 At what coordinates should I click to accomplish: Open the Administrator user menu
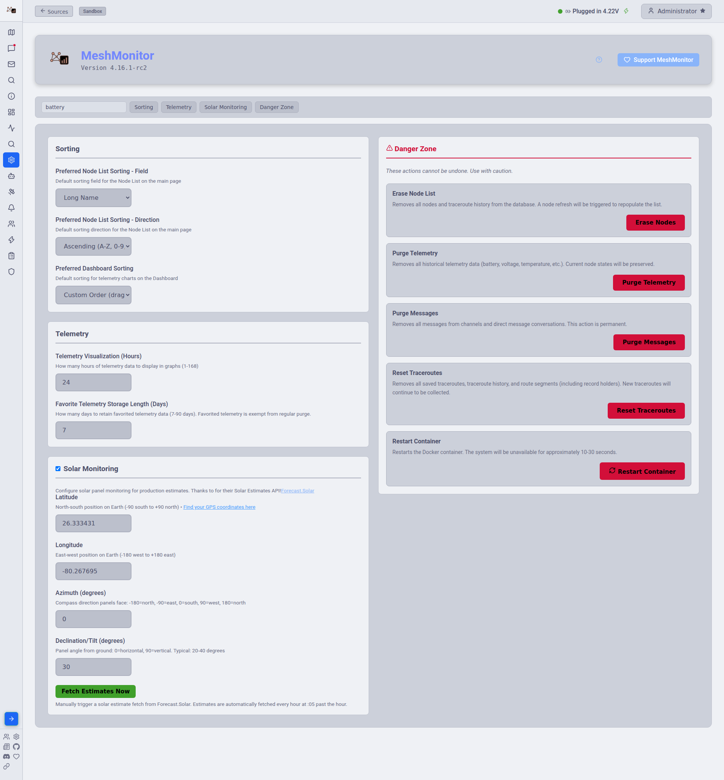point(676,11)
